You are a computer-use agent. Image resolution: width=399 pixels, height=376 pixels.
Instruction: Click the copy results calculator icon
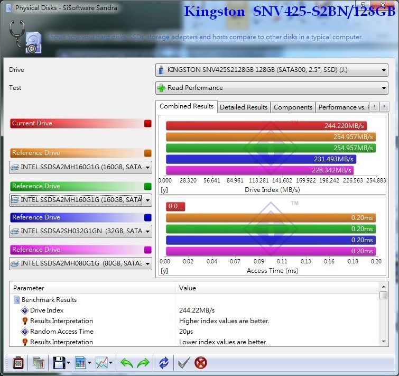click(39, 363)
